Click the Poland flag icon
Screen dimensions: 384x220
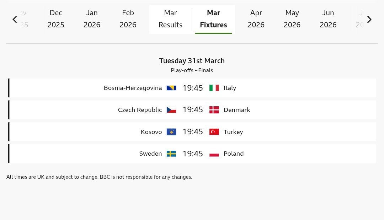coord(214,154)
